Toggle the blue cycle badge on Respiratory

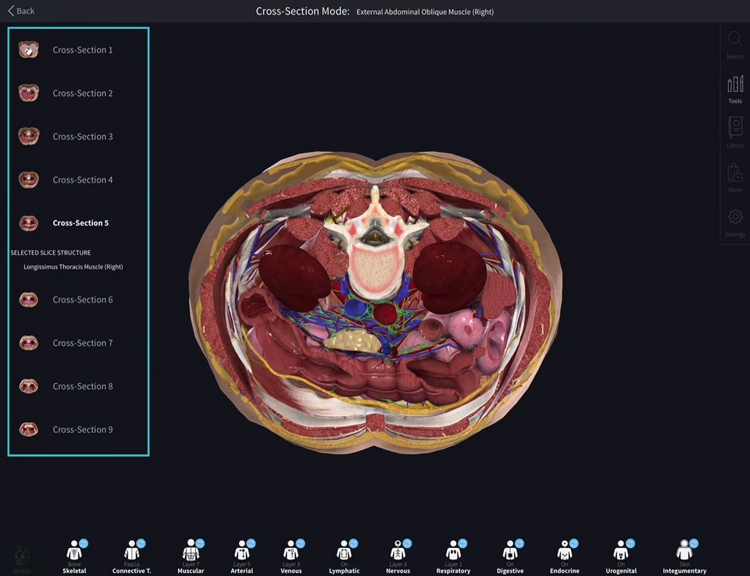pos(462,543)
